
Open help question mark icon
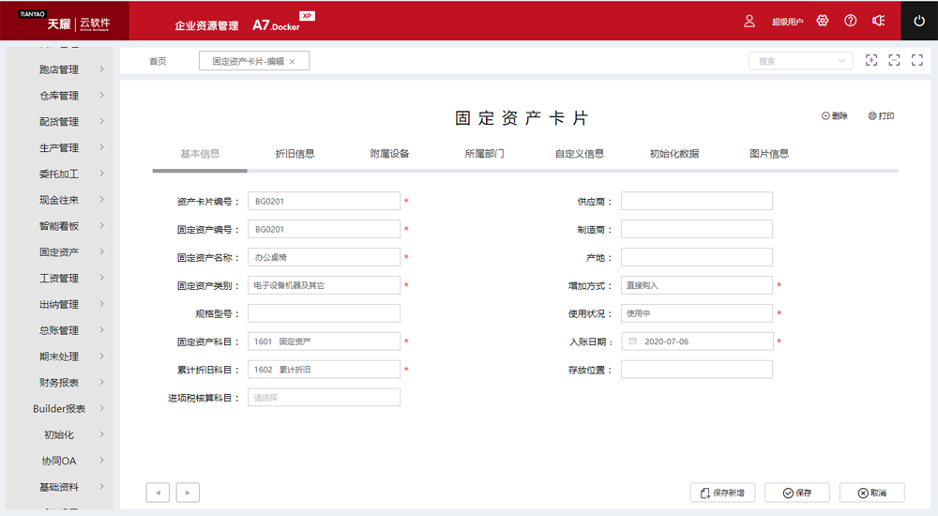pyautogui.click(x=850, y=21)
